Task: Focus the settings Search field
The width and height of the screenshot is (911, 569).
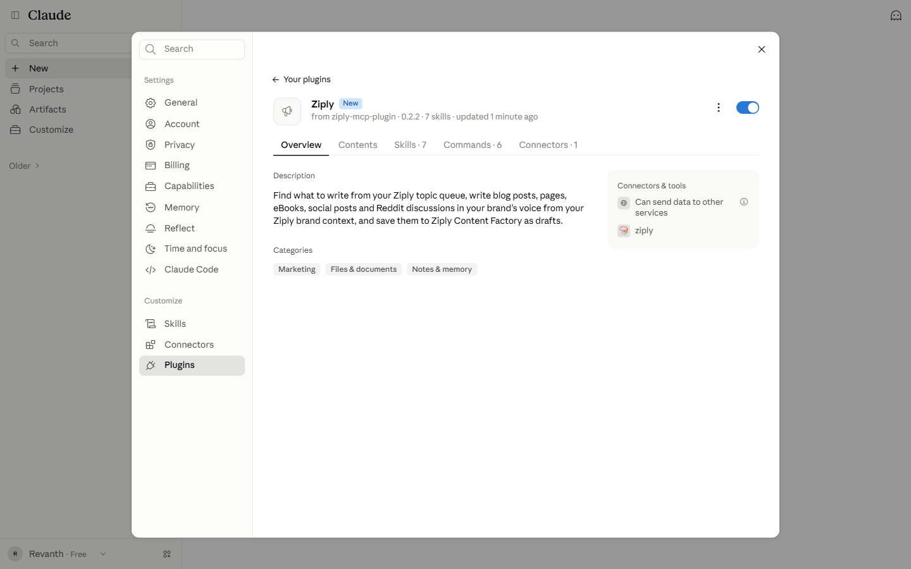Action: pos(192,49)
